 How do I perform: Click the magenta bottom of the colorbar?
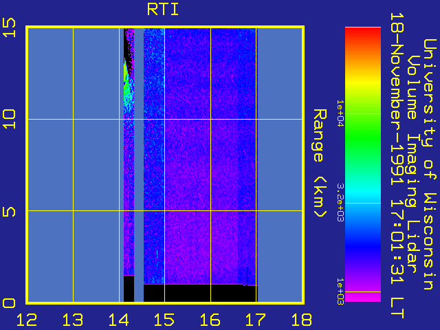point(363,298)
